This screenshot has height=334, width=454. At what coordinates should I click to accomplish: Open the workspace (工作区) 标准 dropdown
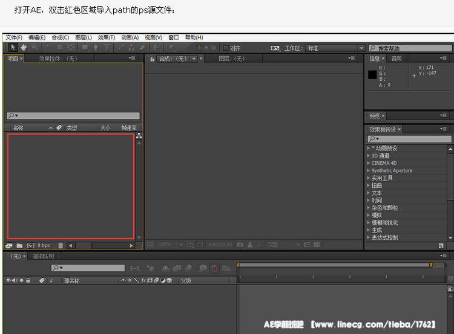tap(335, 48)
